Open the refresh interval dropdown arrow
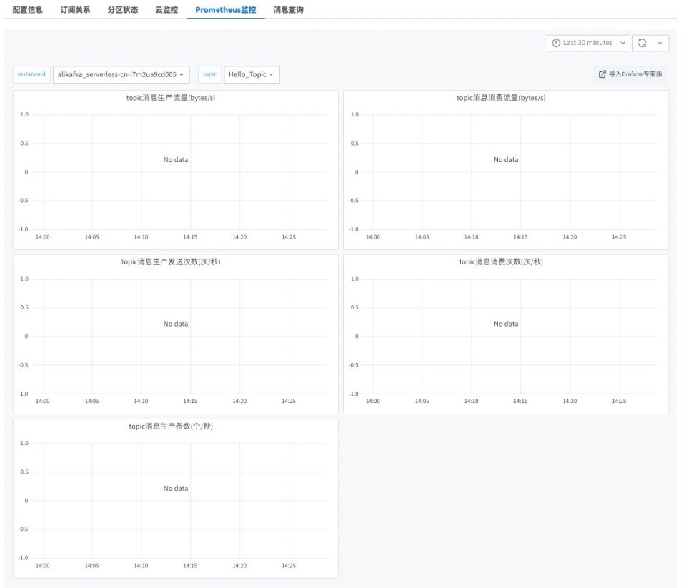This screenshot has height=588, width=686. click(x=660, y=43)
